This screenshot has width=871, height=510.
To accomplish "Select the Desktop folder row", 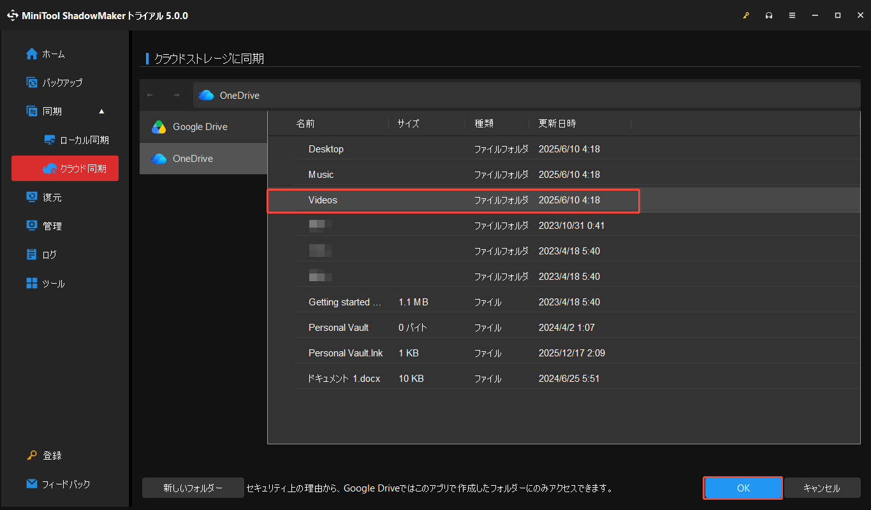I will tap(564, 149).
